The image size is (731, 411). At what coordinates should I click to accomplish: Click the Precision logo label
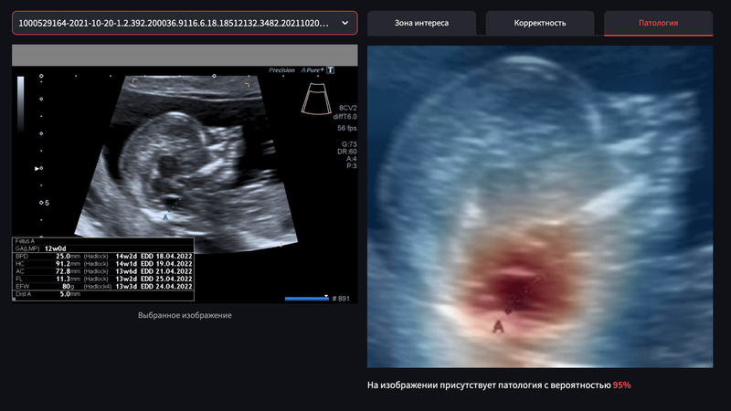(281, 70)
